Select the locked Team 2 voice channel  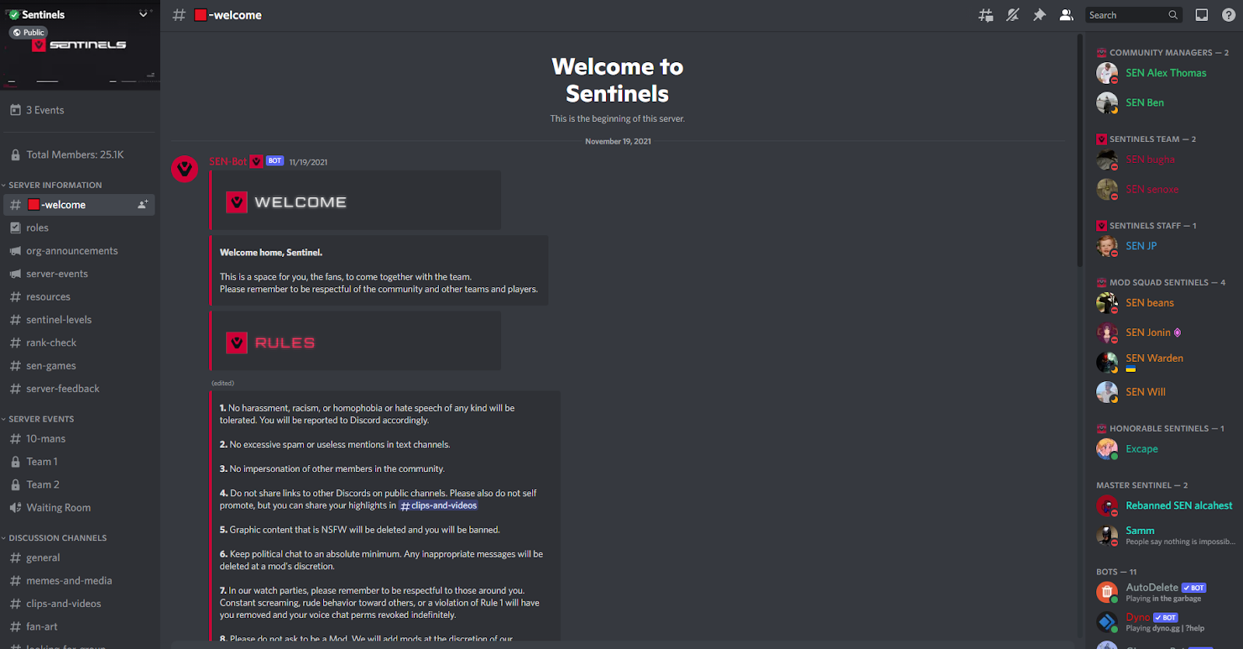pyautogui.click(x=79, y=484)
